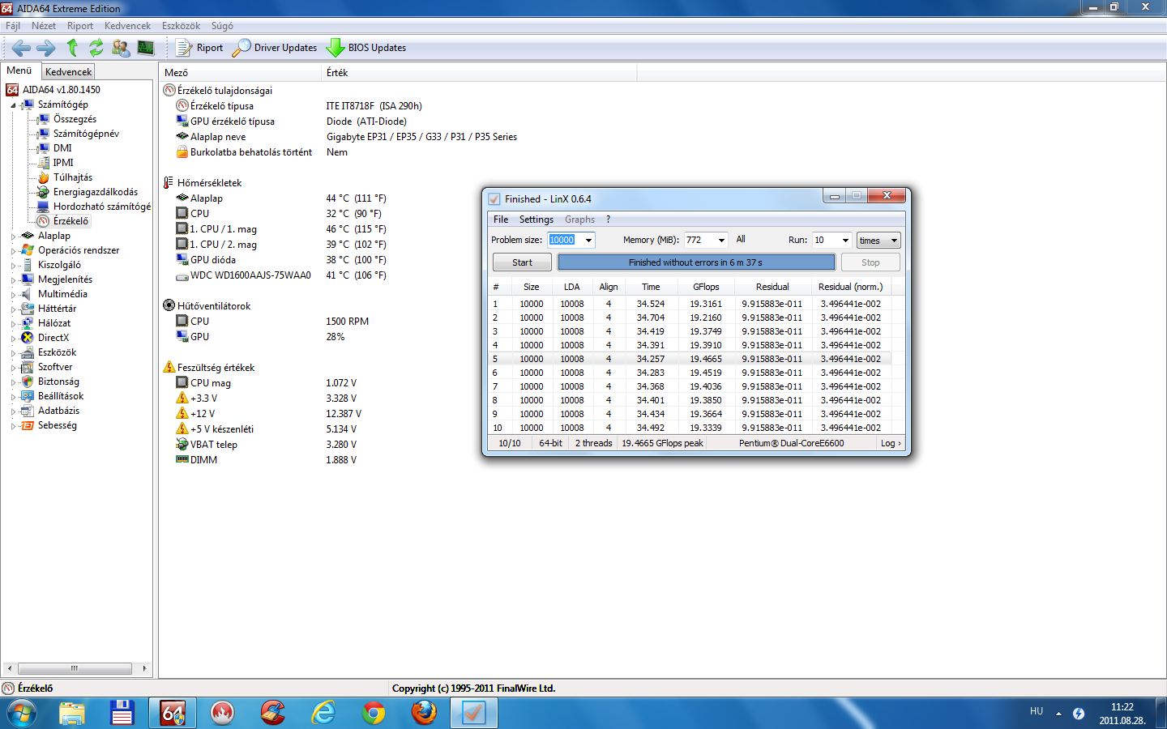Click the Windows Start button
This screenshot has height=729, width=1167.
click(x=21, y=713)
